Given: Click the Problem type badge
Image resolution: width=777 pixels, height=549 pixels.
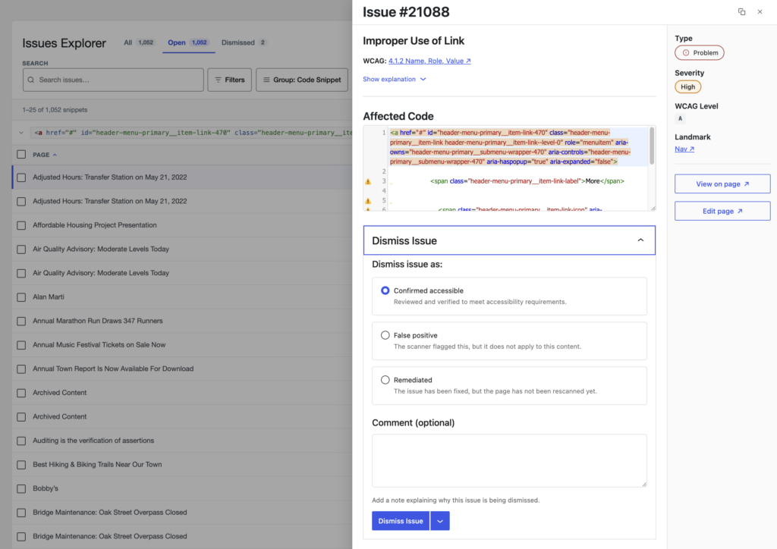Looking at the screenshot, I should point(699,53).
